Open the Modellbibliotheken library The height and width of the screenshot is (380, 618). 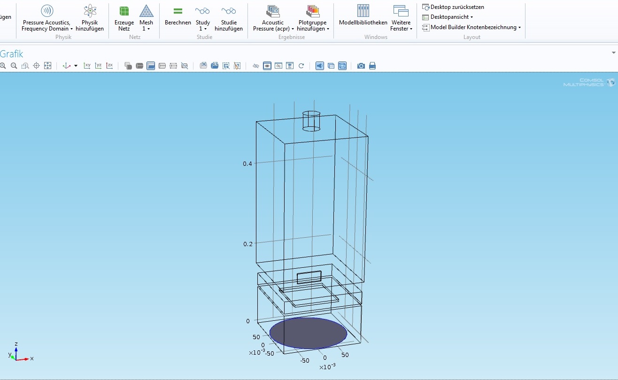point(363,17)
